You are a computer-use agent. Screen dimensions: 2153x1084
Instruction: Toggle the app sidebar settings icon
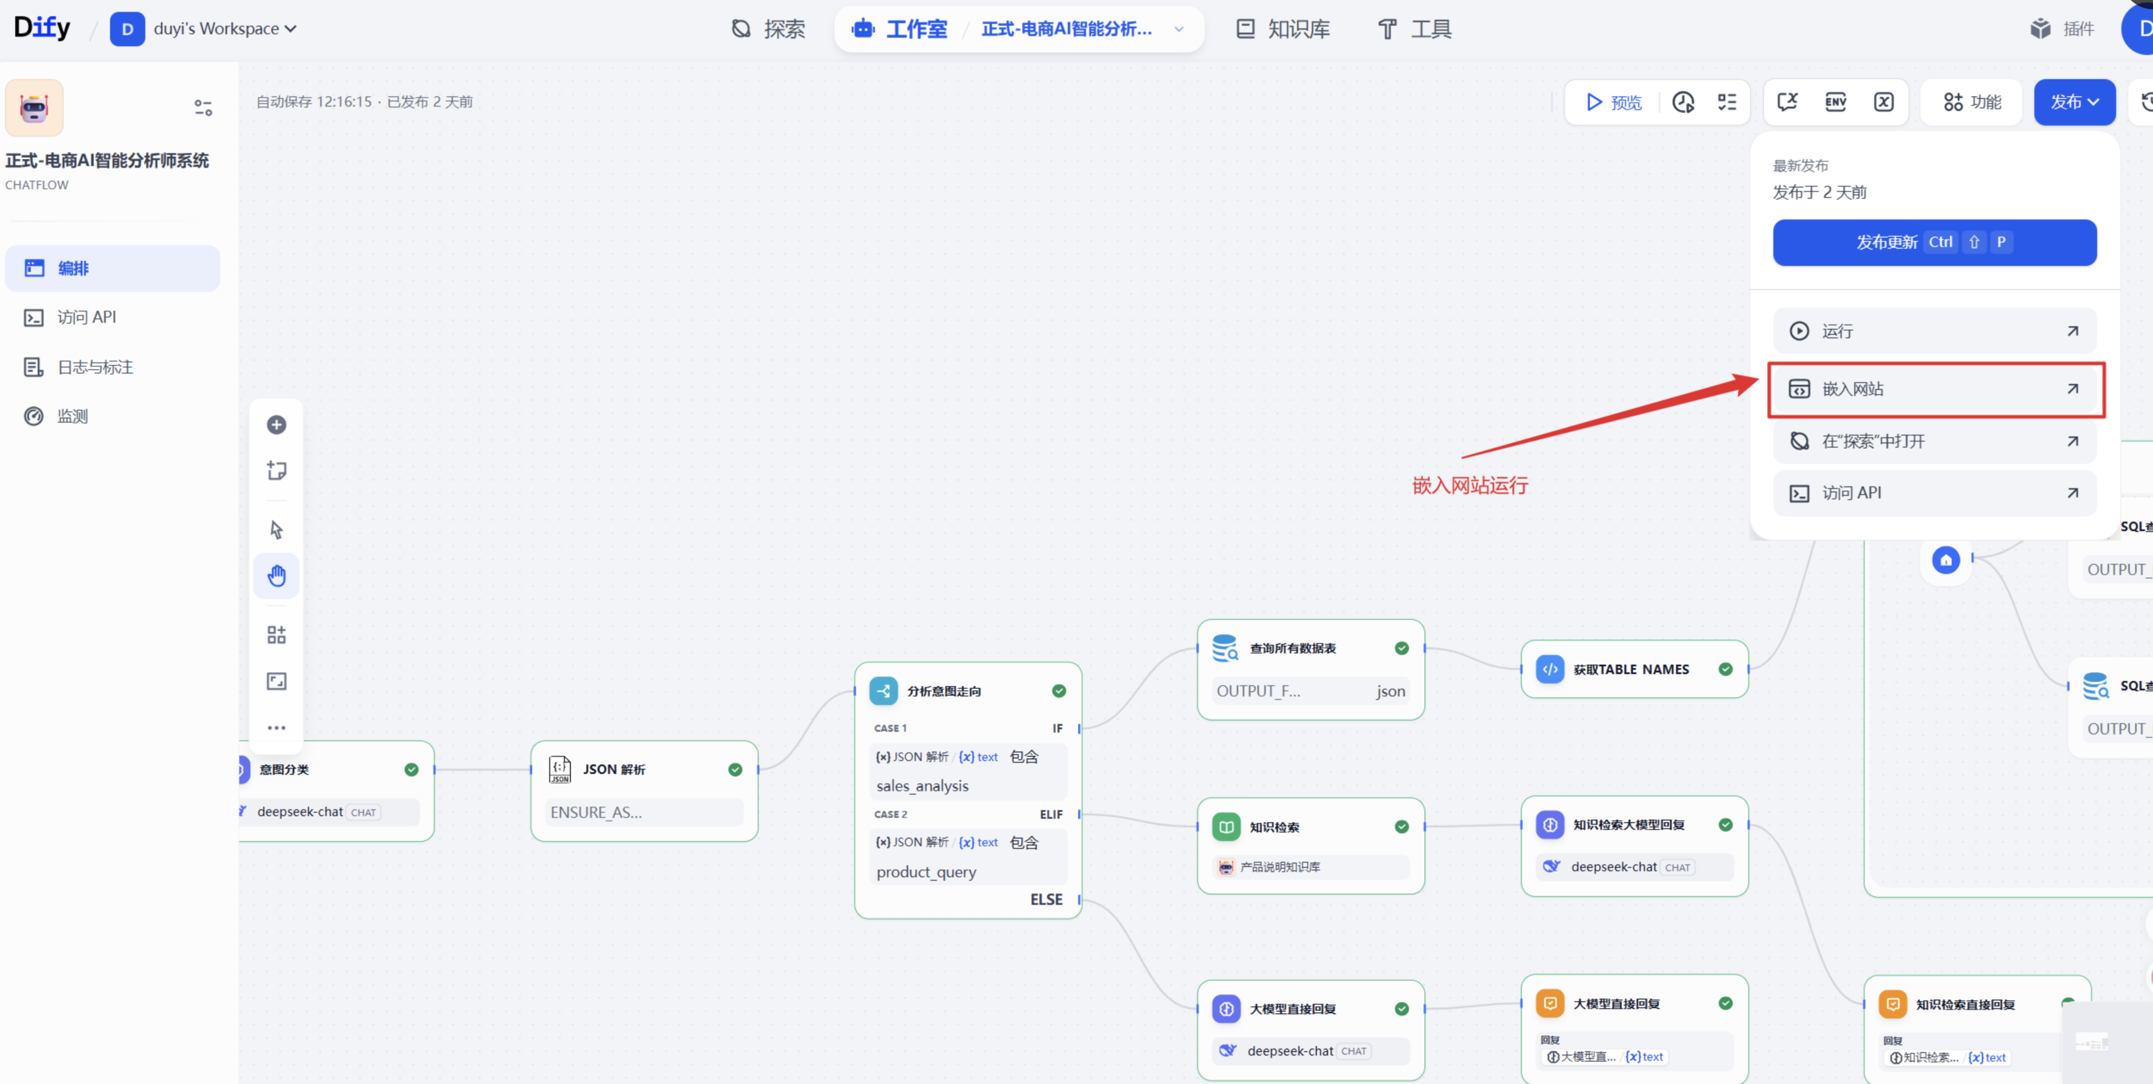203,108
